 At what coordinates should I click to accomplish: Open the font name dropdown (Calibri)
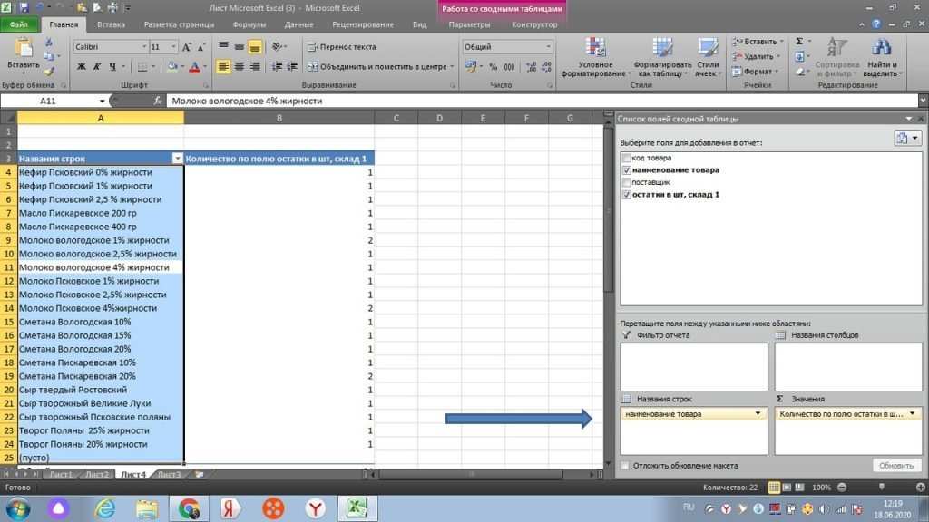[143, 47]
